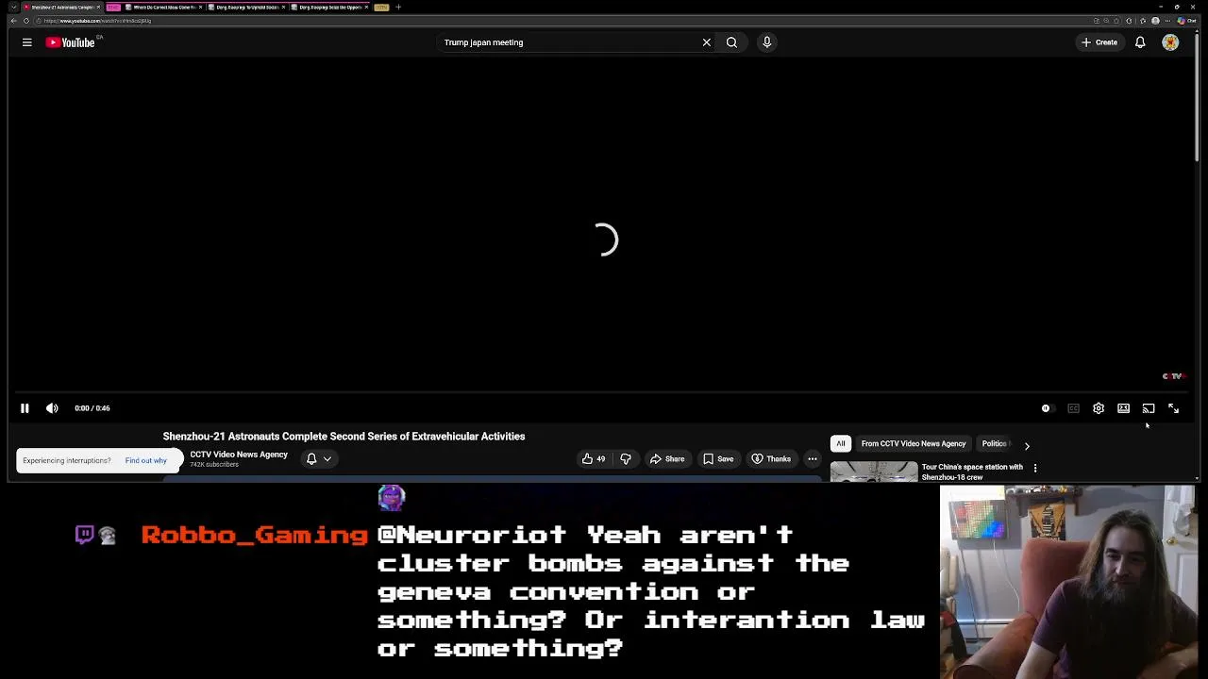
Task: Go back with the browser back arrow
Action: pyautogui.click(x=13, y=21)
